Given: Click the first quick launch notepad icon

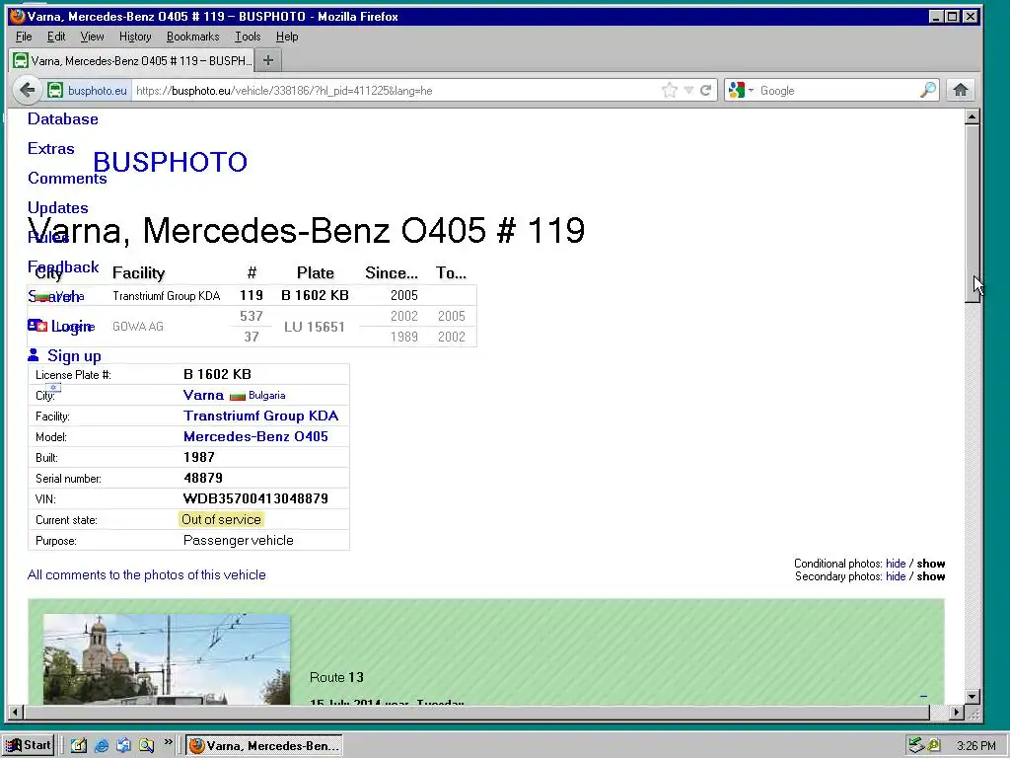Looking at the screenshot, I should (x=79, y=746).
